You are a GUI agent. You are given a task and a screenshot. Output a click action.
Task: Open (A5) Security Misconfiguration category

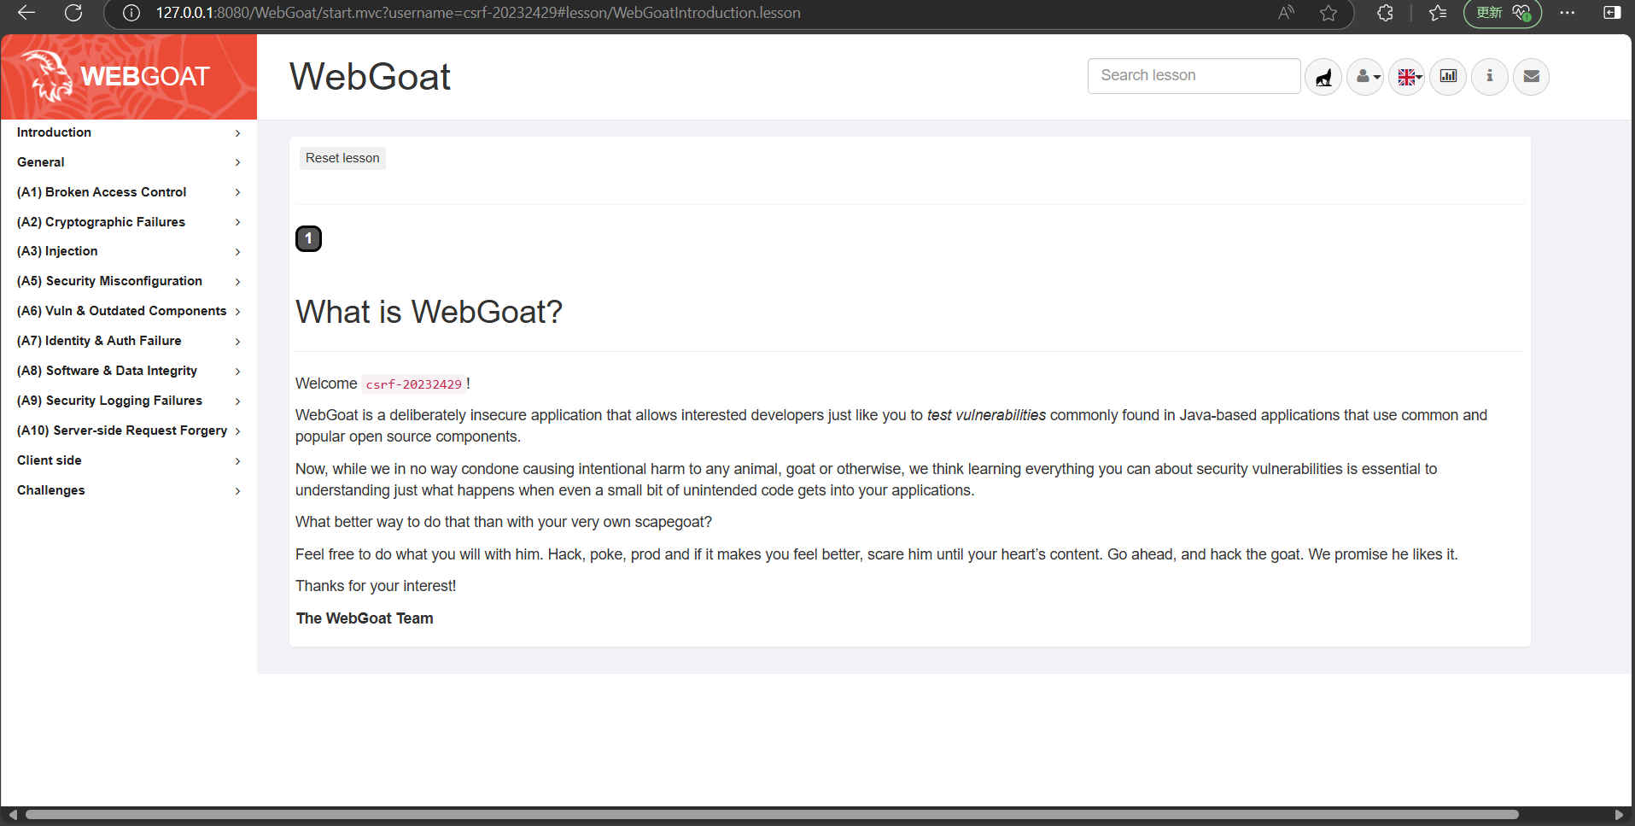[128, 281]
